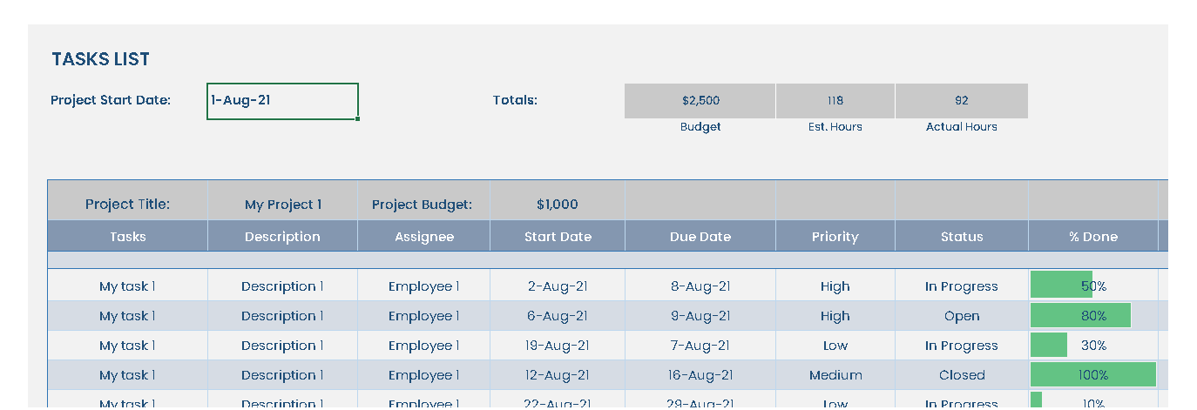Screen dimensions: 1197x410
Task: Click the 19-Aug-21 start date cell
Action: (557, 346)
